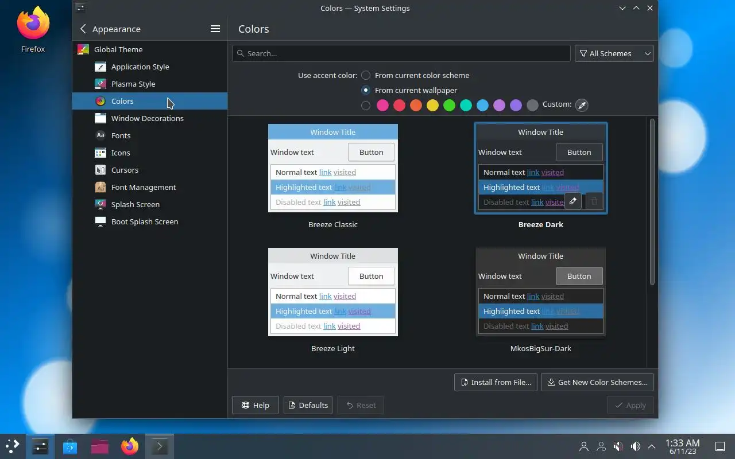The height and width of the screenshot is (459, 735).
Task: Click the muted audio tray icon
Action: click(618, 446)
